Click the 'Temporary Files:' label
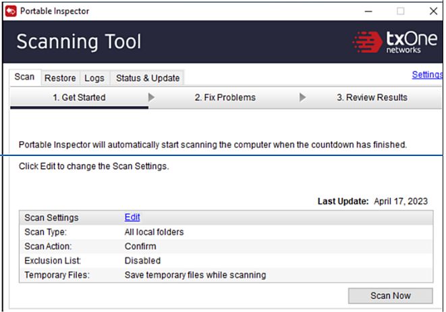446x312 pixels. [57, 275]
